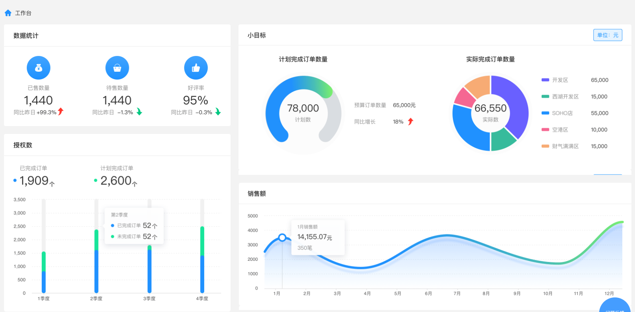Click the 授权数 panel title
Viewport: 635px width, 312px height.
pyautogui.click(x=23, y=145)
